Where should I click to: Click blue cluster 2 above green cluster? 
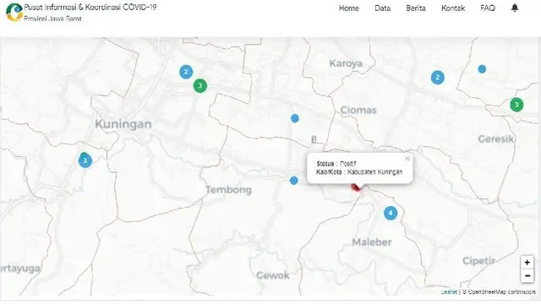tap(186, 72)
